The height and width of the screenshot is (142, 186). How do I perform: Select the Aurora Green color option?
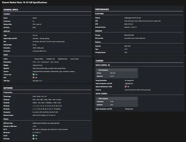pos(74,59)
